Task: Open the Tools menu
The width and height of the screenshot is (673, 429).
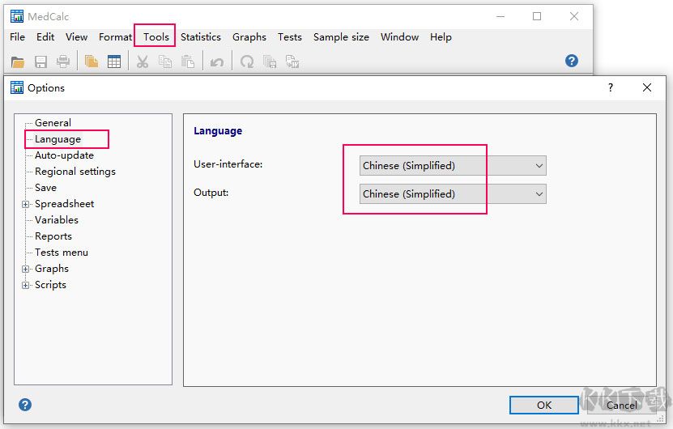Action: coord(155,36)
